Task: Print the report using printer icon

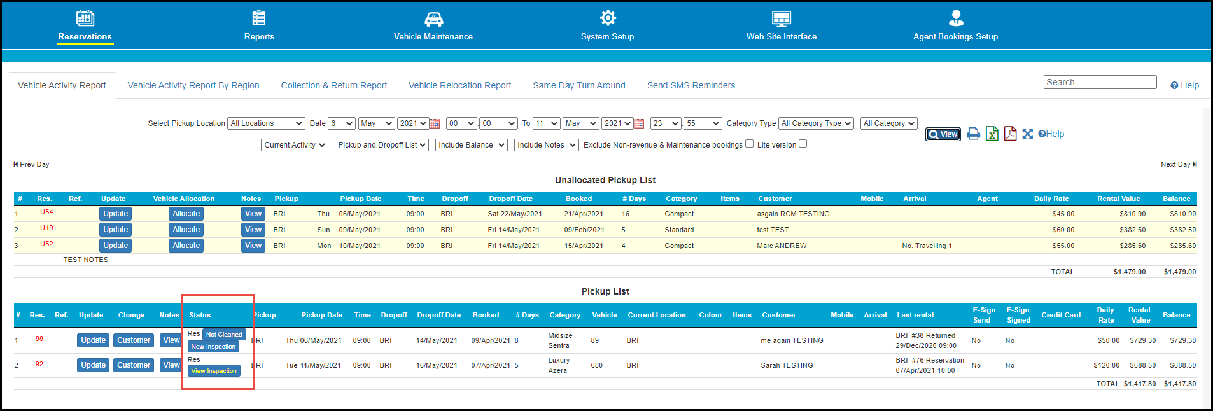Action: [973, 134]
